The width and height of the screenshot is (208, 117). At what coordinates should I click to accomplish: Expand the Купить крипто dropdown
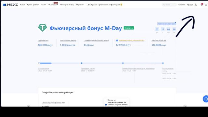[x=33, y=5]
